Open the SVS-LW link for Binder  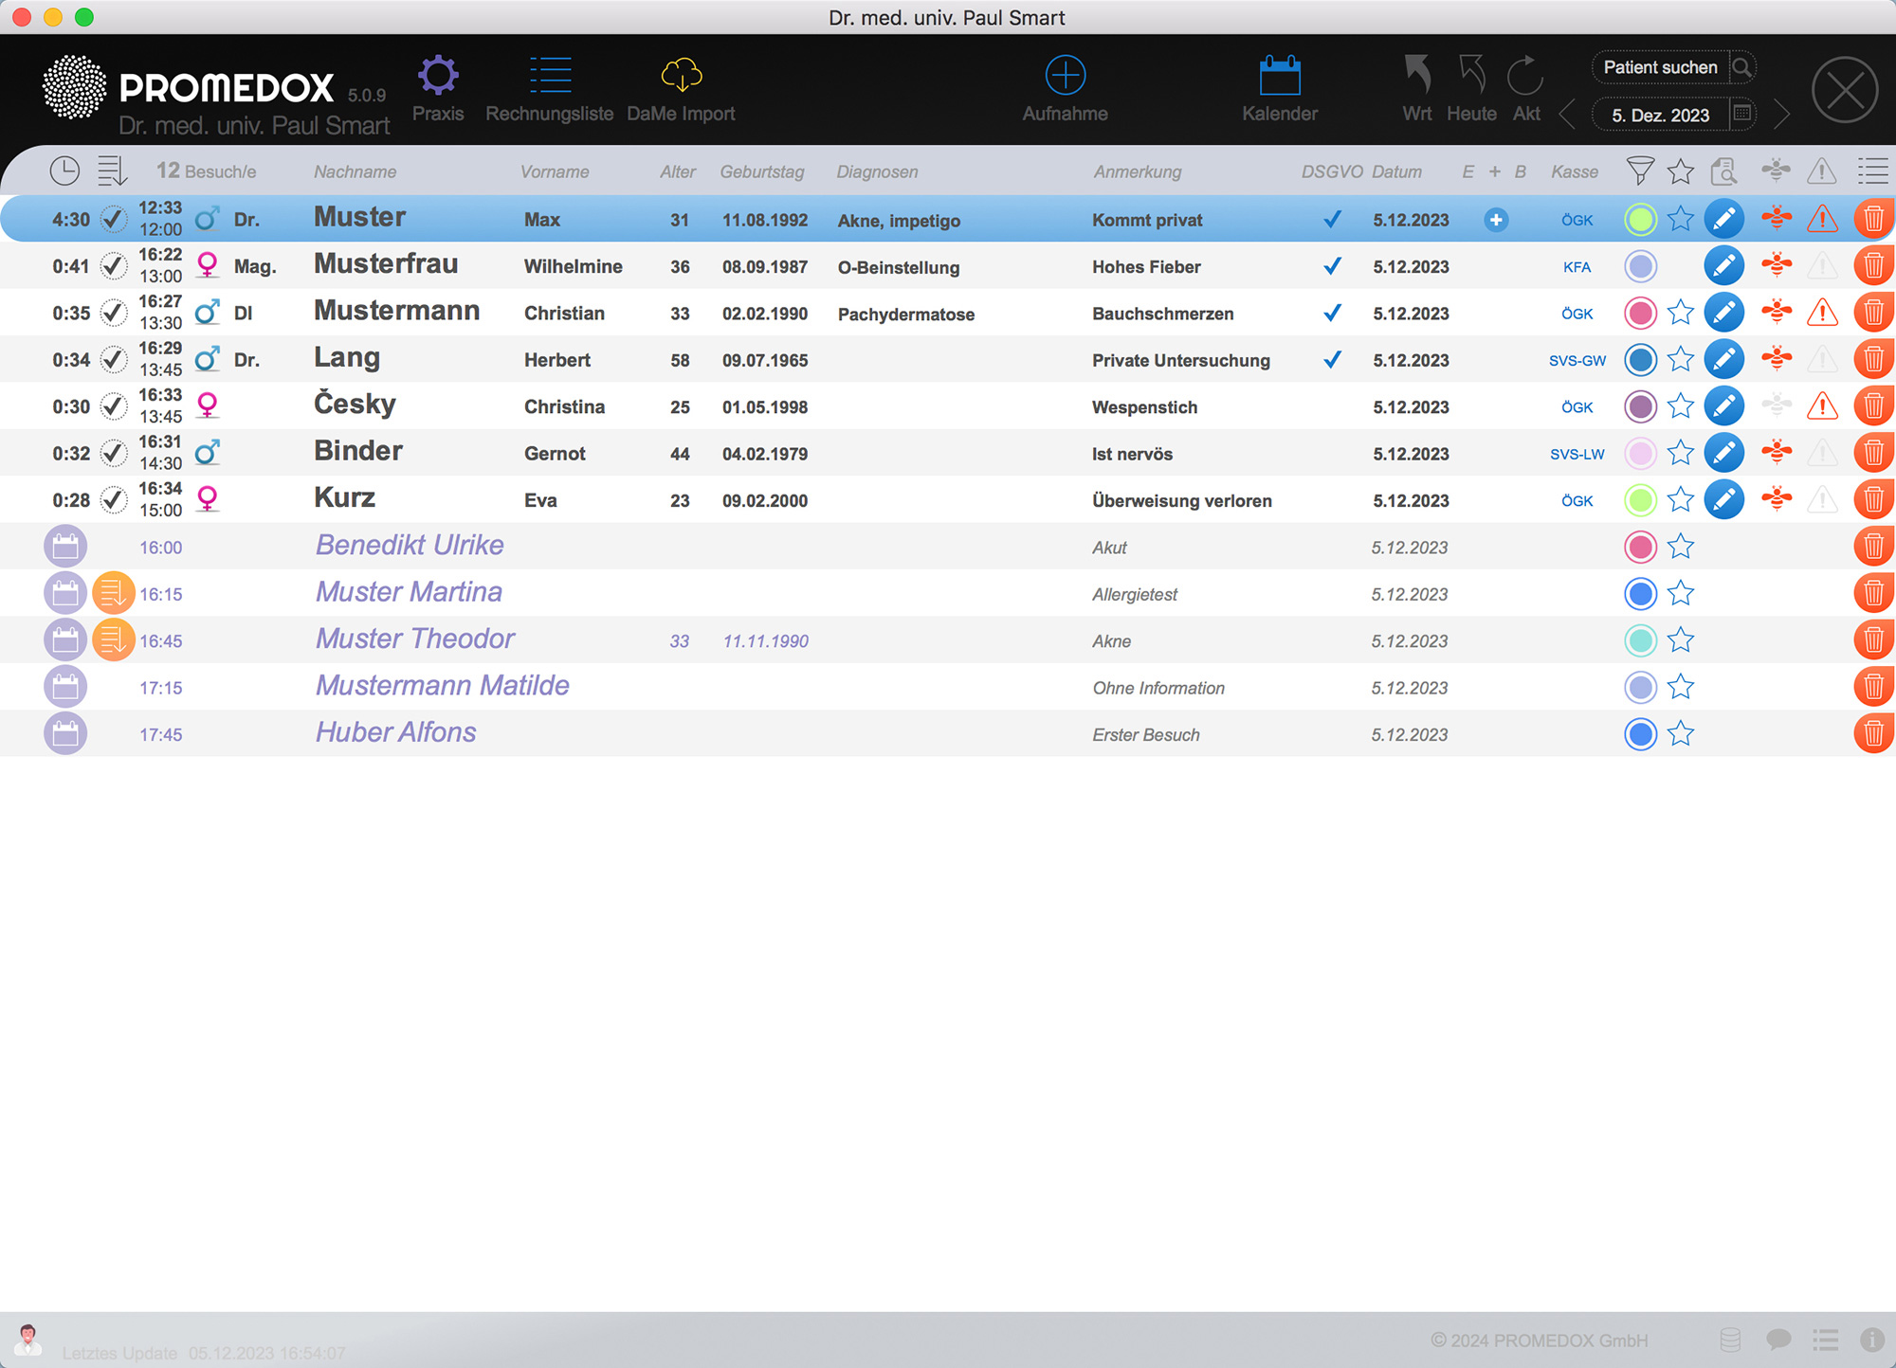pyautogui.click(x=1577, y=454)
